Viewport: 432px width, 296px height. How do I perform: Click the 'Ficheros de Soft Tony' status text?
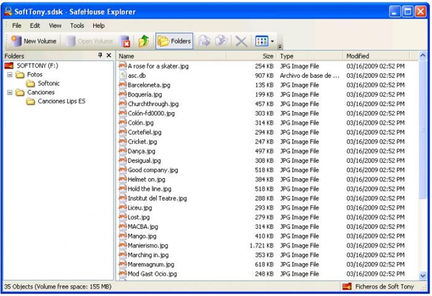[x=384, y=287]
